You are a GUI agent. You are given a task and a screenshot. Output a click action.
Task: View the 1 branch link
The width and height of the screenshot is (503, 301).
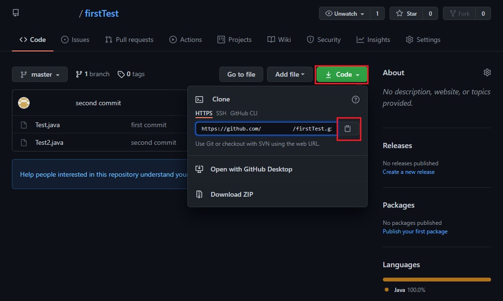(x=92, y=74)
